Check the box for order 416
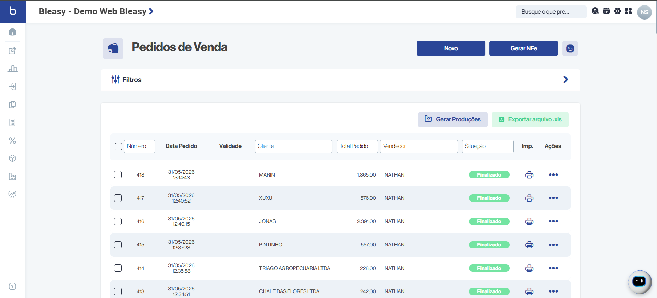Viewport: 657px width, 298px height. (x=118, y=221)
